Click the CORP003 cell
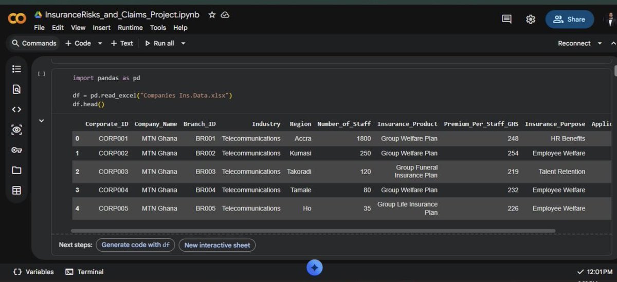 113,172
